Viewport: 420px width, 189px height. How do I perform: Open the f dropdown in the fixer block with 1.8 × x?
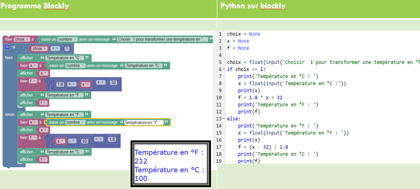[33, 81]
